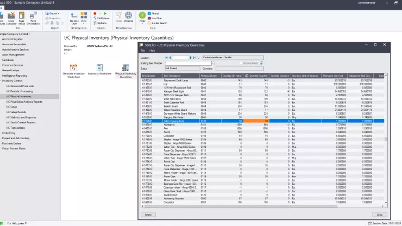Select Accounts Payable in the sidebar
Image resolution: width=402 pixels, height=226 pixels.
click(12, 39)
